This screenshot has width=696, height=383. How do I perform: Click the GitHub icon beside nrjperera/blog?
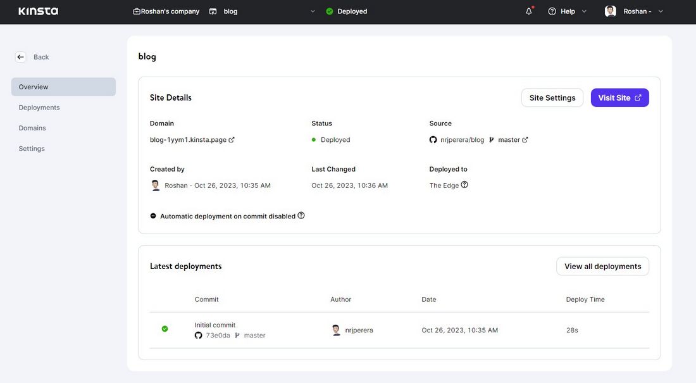point(433,139)
